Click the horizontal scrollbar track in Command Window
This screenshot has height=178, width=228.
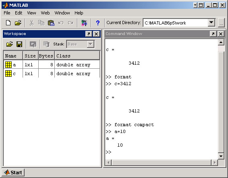tap(162, 163)
